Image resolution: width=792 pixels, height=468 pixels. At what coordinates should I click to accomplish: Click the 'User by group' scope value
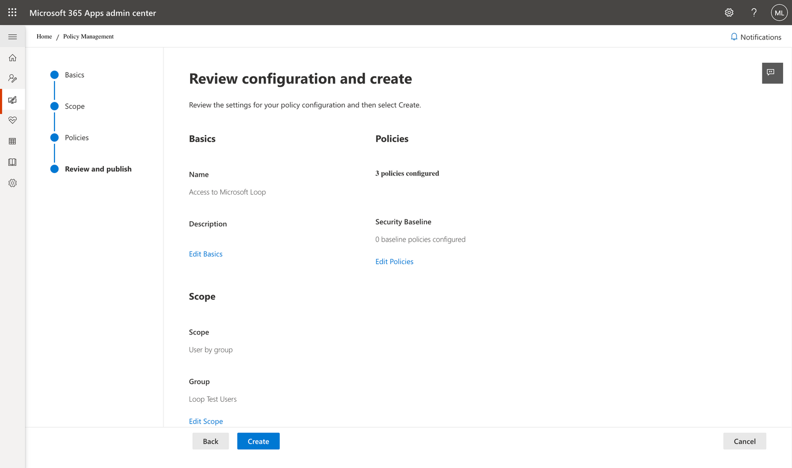coord(210,350)
